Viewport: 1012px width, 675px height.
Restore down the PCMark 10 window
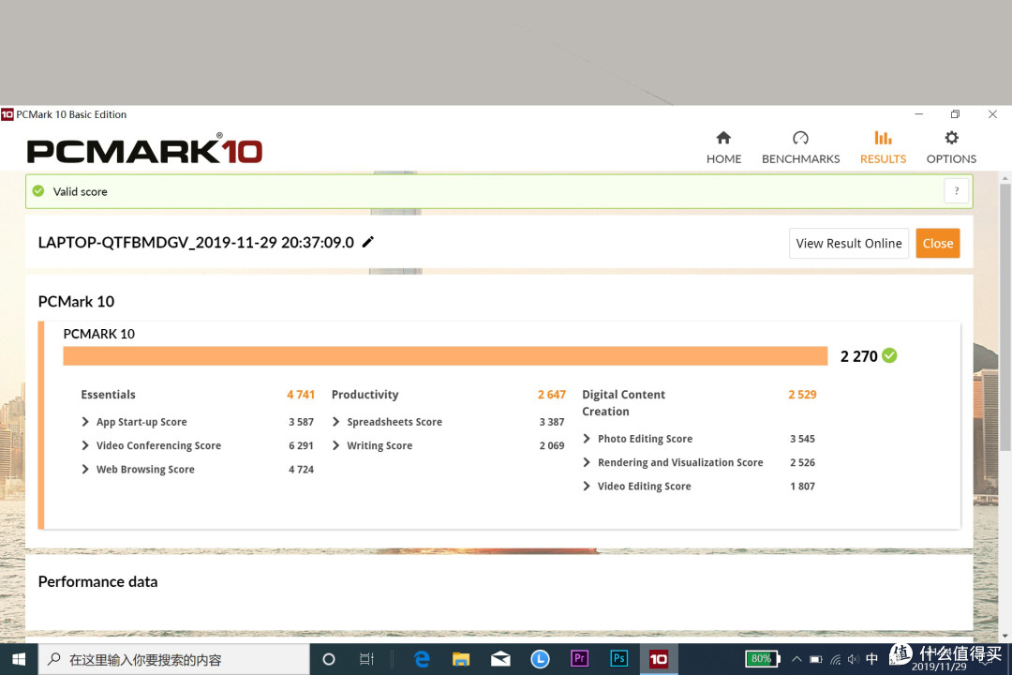point(955,114)
